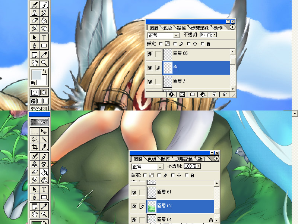The image size is (298, 224).
Task: Select the Magic Wand tool
Action: tap(44, 139)
